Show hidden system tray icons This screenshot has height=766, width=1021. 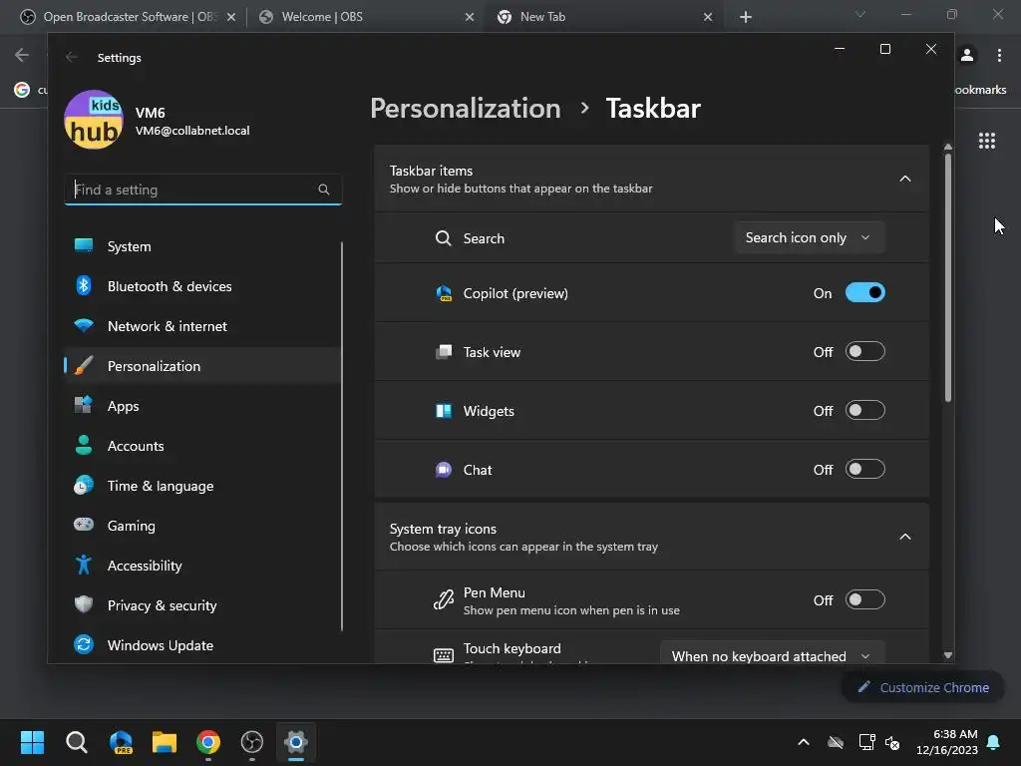(x=804, y=742)
